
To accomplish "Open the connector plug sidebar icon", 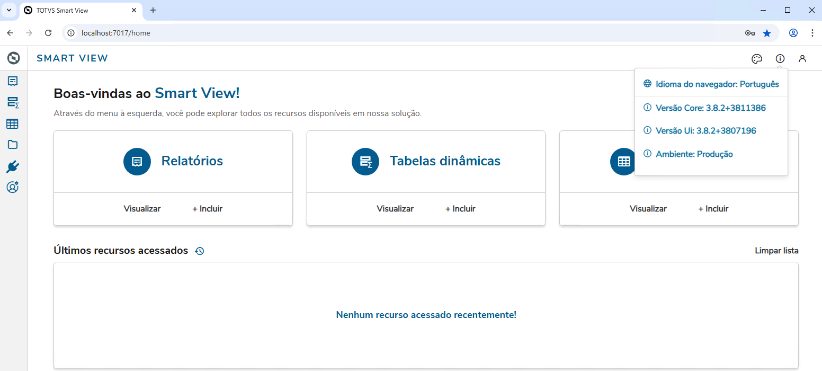I will click(13, 167).
